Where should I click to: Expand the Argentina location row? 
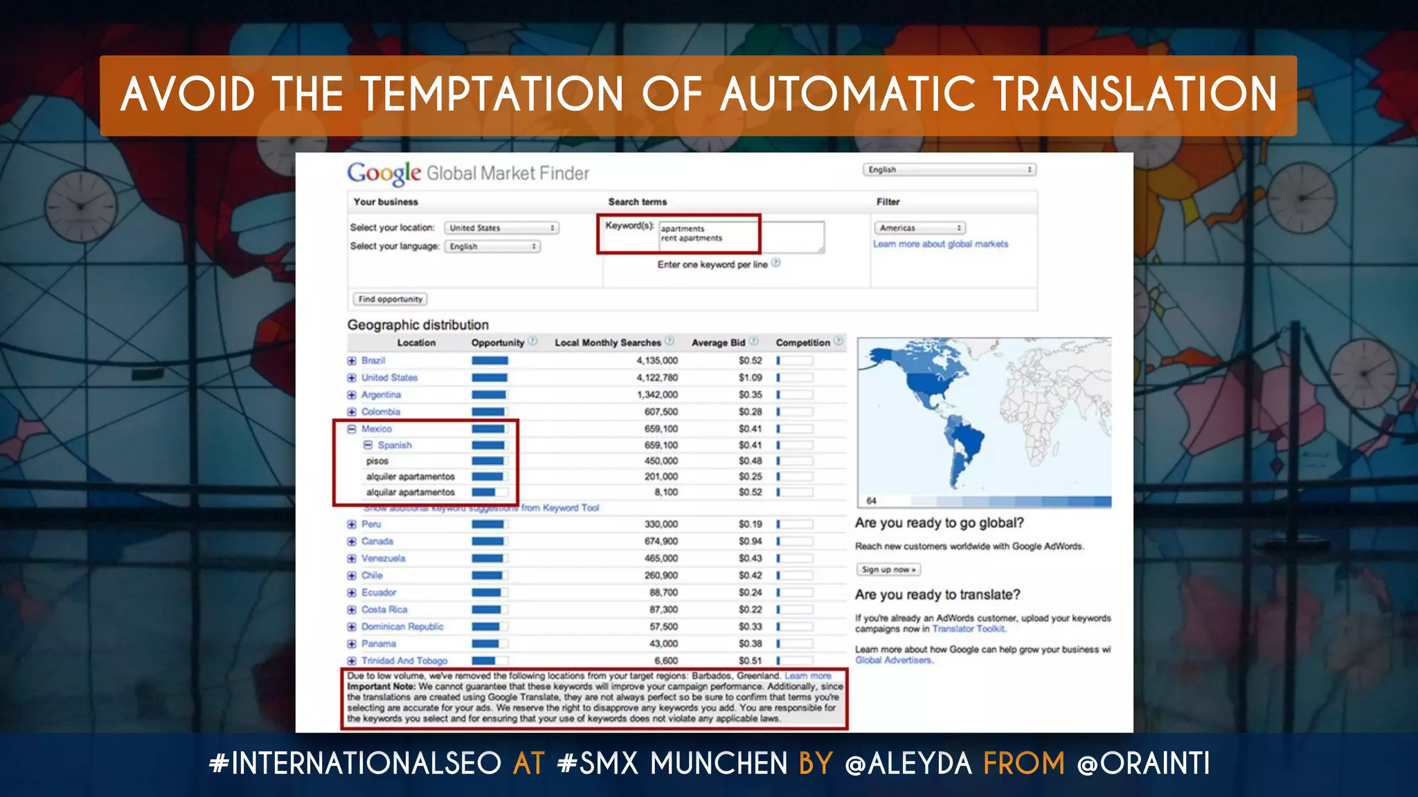[x=352, y=395]
